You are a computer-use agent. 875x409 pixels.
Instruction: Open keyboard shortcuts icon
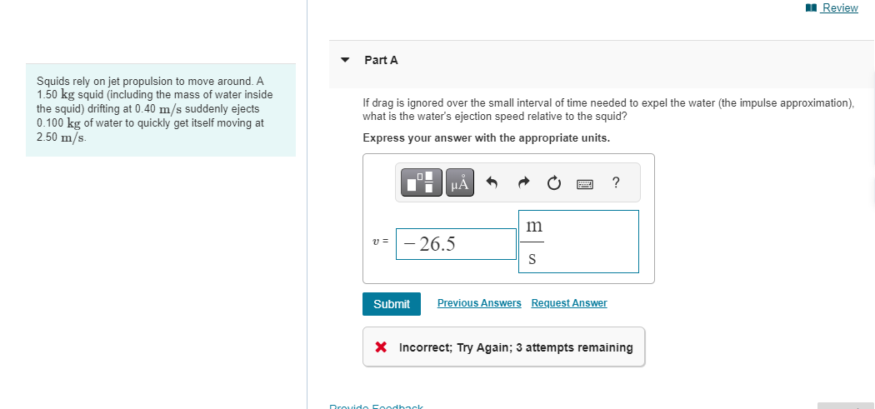tap(585, 183)
